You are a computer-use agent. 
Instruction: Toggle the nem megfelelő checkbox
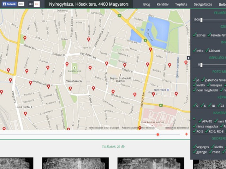coord(195,90)
